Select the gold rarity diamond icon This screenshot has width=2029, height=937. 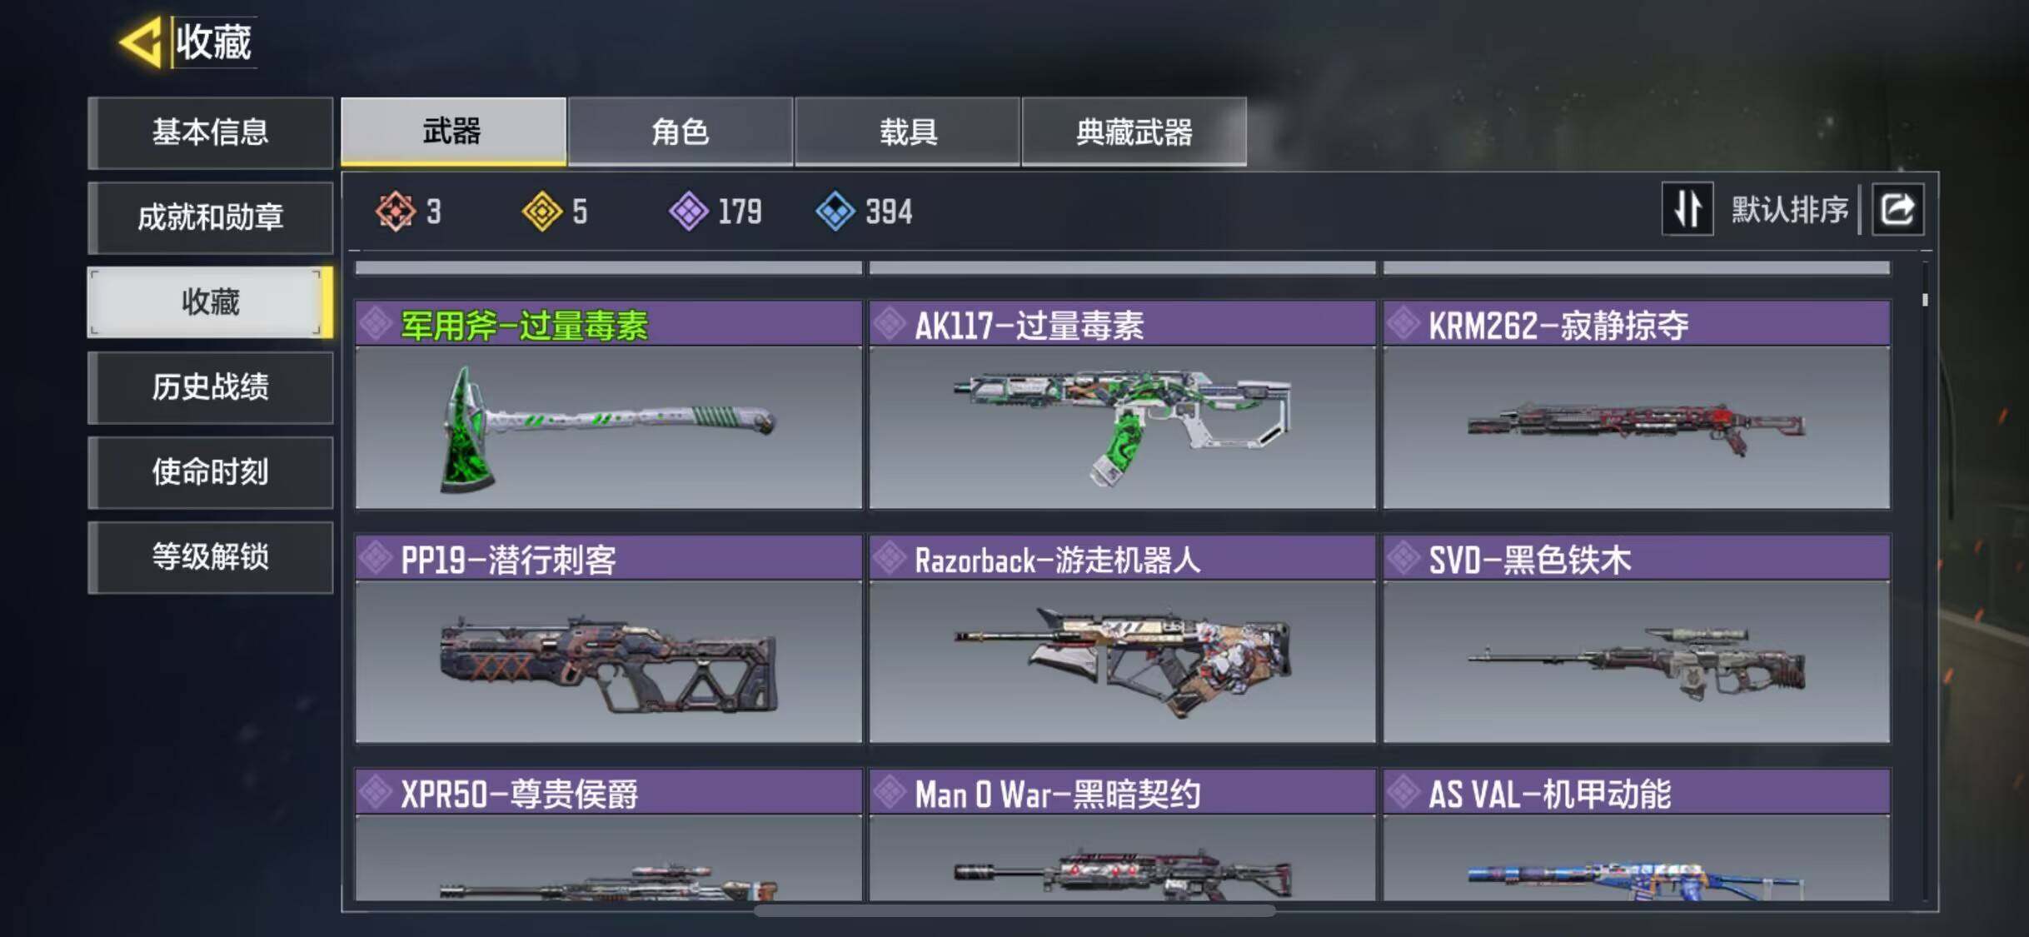(x=542, y=211)
